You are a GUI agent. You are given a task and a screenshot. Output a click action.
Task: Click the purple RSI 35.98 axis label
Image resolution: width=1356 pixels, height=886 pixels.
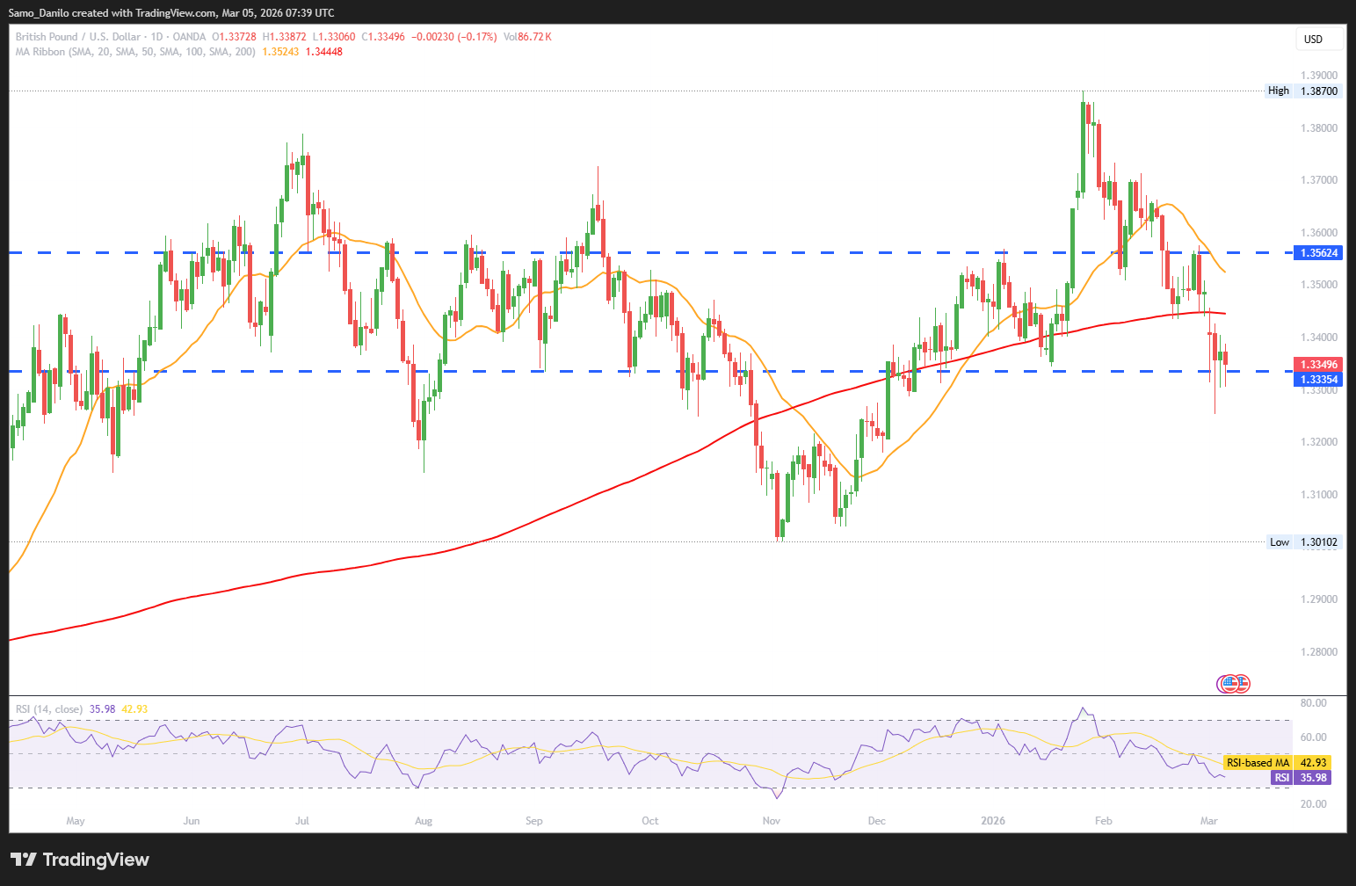tap(1302, 778)
